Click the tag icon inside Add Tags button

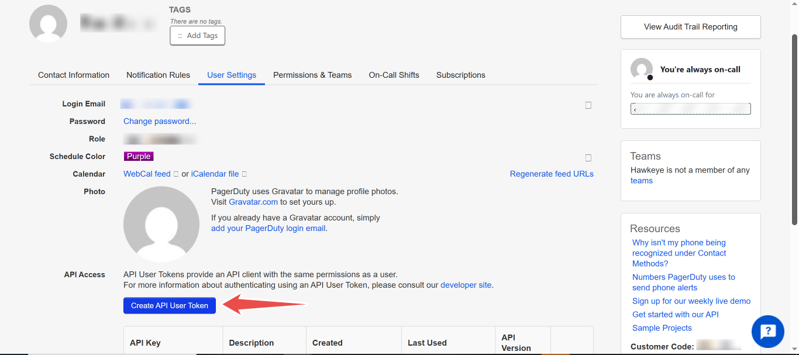click(179, 36)
